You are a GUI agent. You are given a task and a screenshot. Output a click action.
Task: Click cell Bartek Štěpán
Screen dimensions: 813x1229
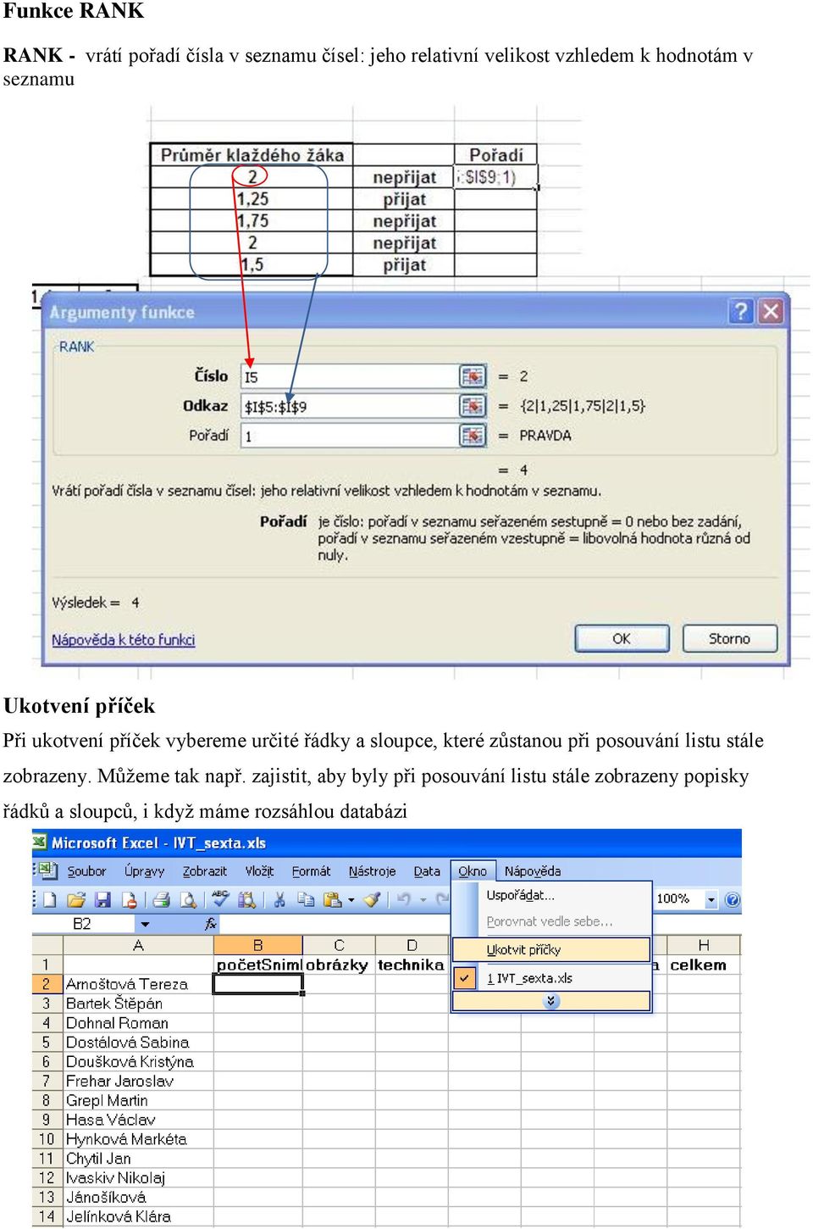[x=138, y=1004]
